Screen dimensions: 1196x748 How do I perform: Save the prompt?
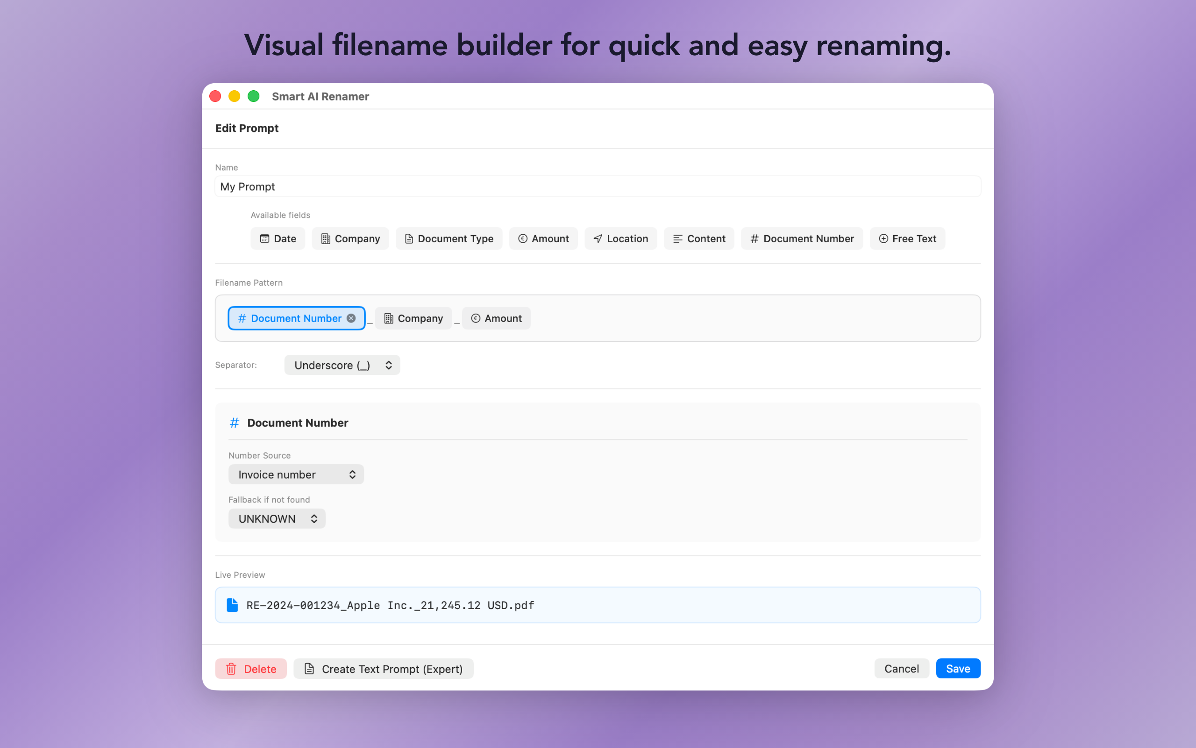coord(958,669)
